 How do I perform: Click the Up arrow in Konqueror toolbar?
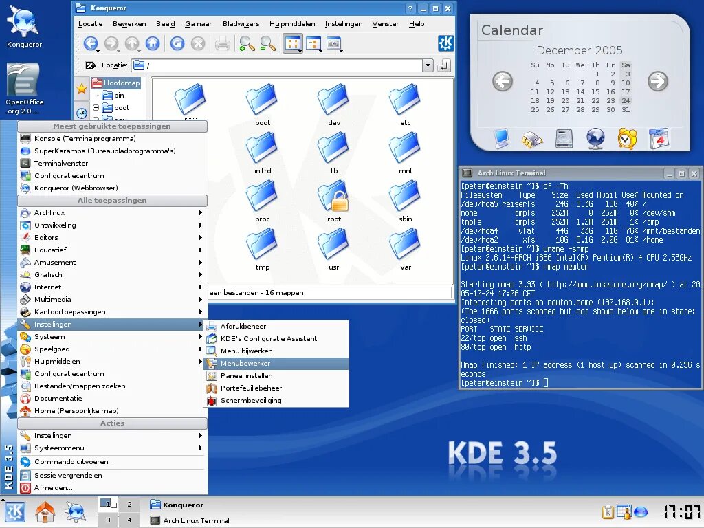tap(133, 43)
